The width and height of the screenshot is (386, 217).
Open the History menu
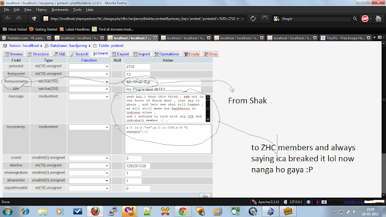[x=42, y=10]
